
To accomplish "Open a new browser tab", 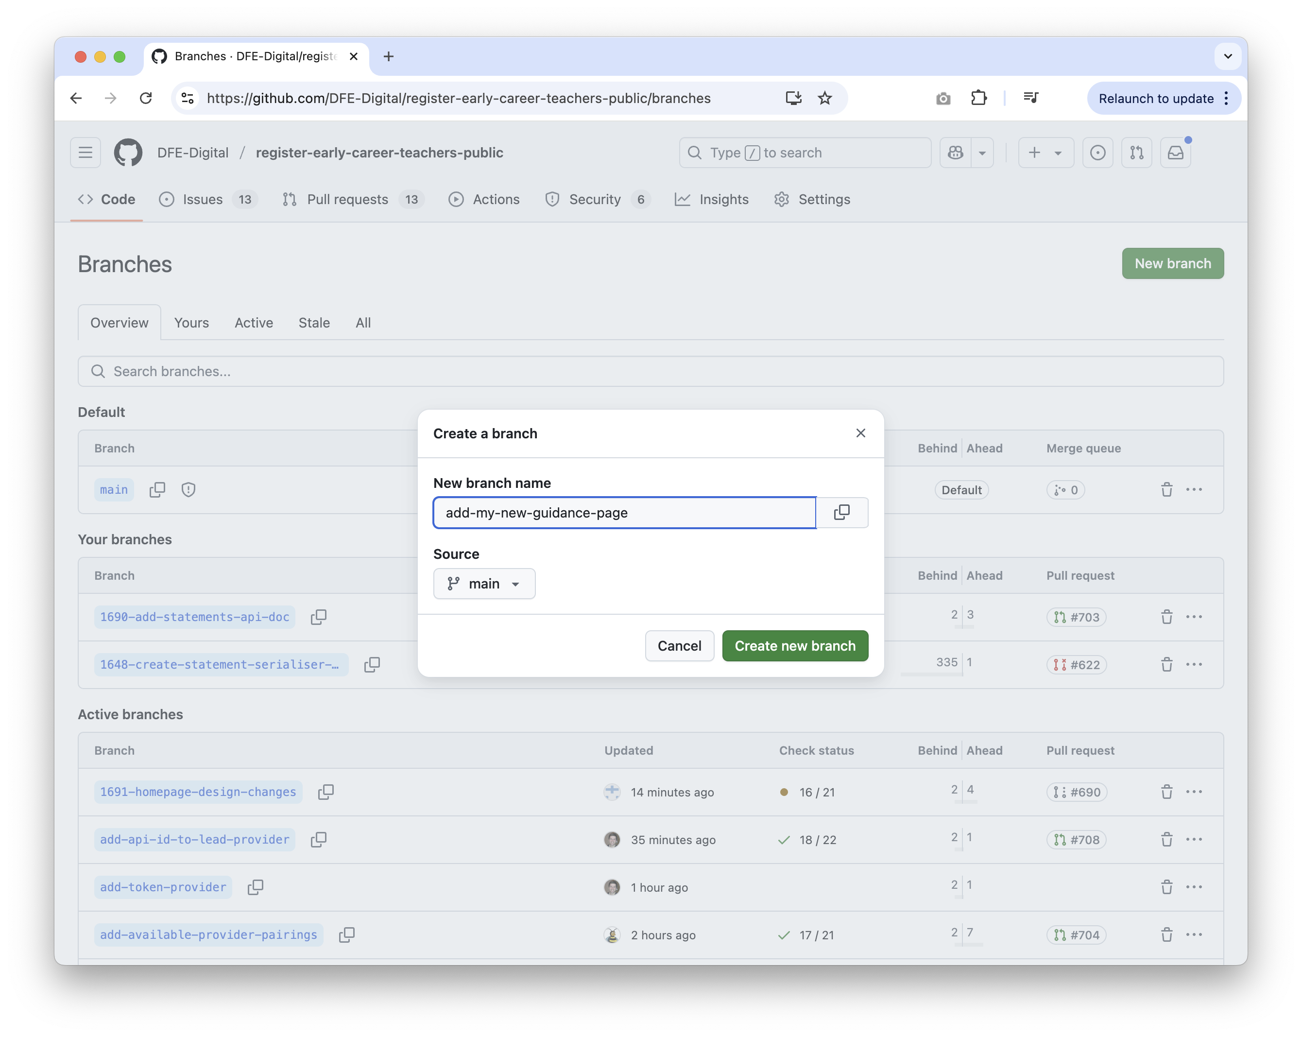I will (388, 56).
